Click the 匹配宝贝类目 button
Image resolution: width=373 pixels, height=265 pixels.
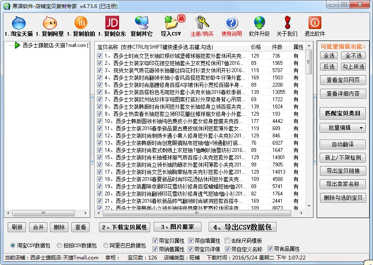click(x=343, y=114)
